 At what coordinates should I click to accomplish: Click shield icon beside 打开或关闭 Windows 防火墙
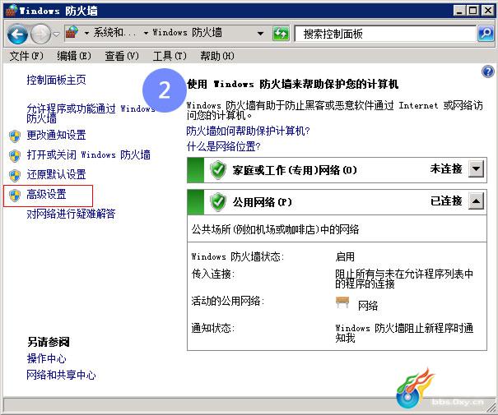pos(15,155)
